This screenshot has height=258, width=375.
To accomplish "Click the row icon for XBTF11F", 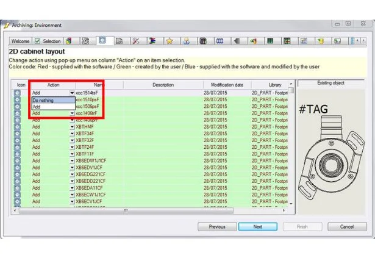I will tap(17, 154).
